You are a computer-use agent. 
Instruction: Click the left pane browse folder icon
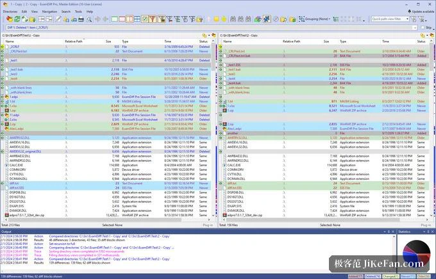[x=205, y=36]
